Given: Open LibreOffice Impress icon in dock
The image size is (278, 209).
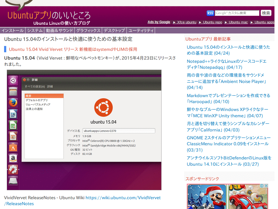Looking at the screenshot, I should pos(13,136).
